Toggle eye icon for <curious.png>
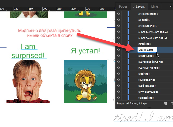173x127 pixels. tap(119, 80)
